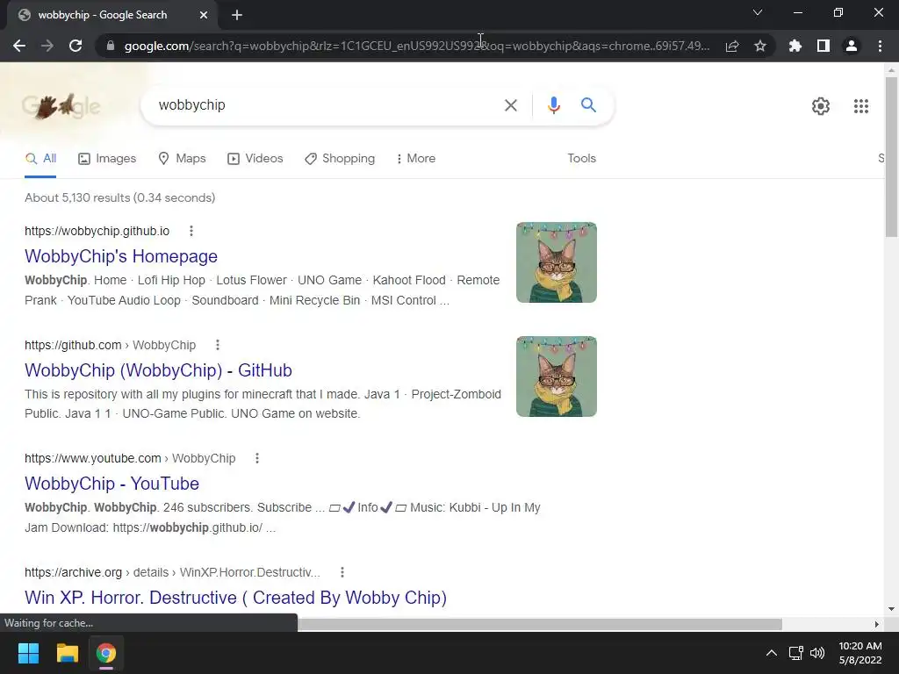The height and width of the screenshot is (674, 899).
Task: Close the wobbychip Google Search tab
Action: pos(204,16)
